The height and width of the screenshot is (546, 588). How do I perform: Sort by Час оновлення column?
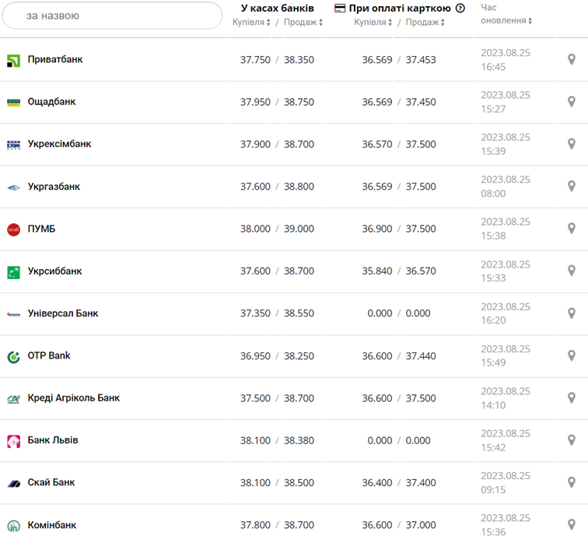click(x=506, y=21)
